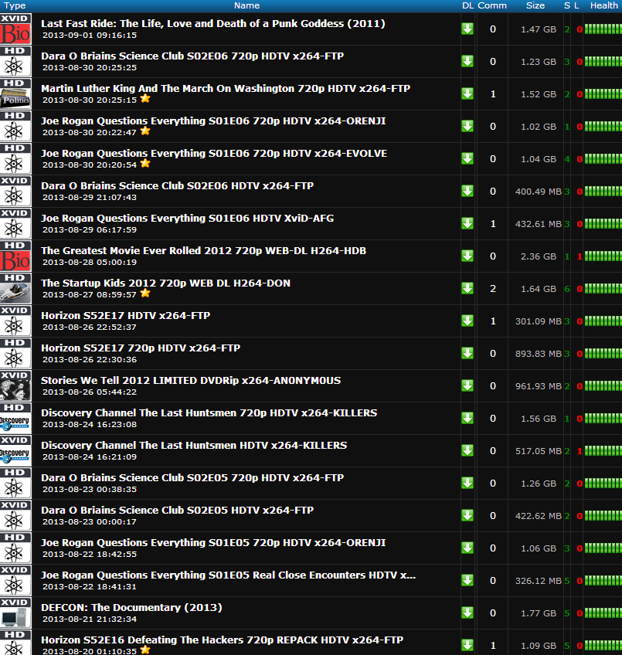Click comment count for Martin Luther King row

coord(493,94)
